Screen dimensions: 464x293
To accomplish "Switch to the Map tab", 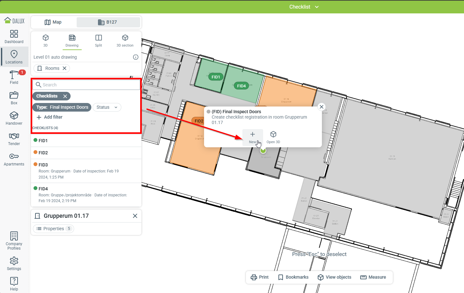I will [53, 22].
